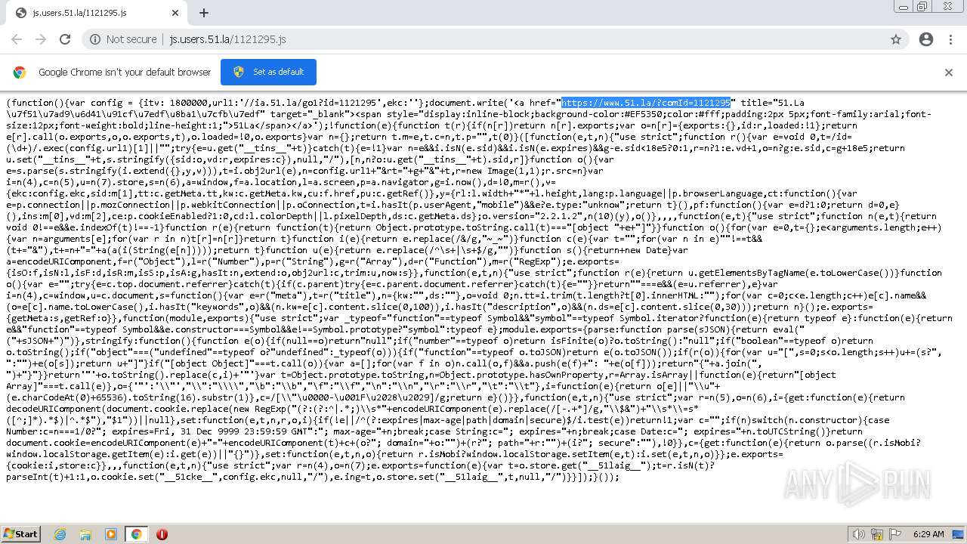Viewport: 967px width, 544px height.
Task: Switch to the Chrome taskbar button
Action: pos(136,534)
